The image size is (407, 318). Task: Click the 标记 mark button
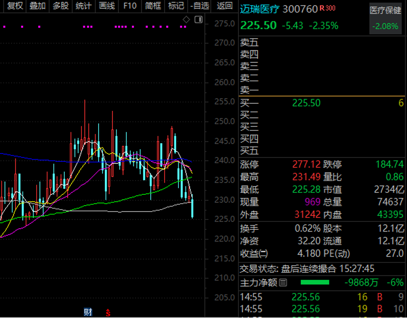click(176, 6)
